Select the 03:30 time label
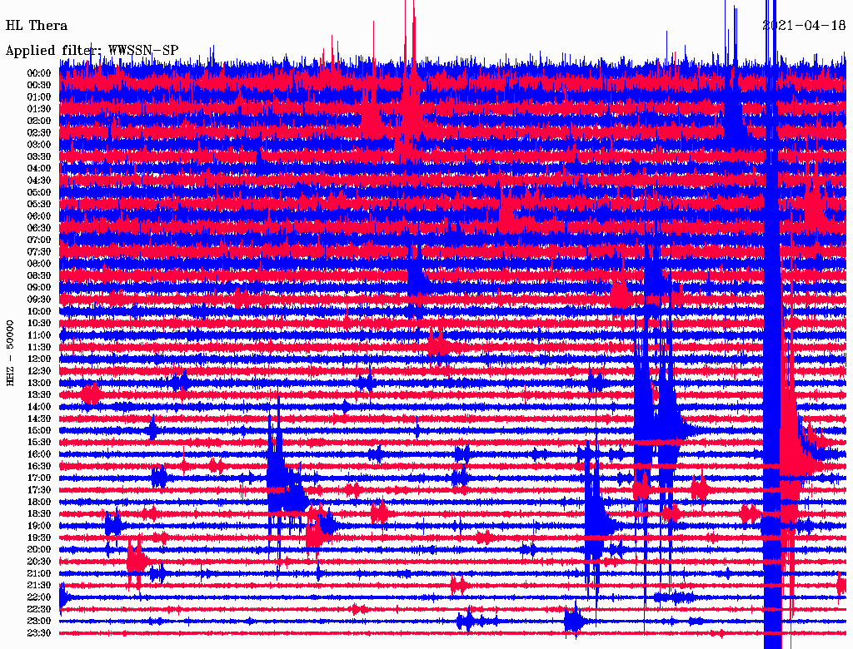This screenshot has width=853, height=649. click(x=39, y=156)
